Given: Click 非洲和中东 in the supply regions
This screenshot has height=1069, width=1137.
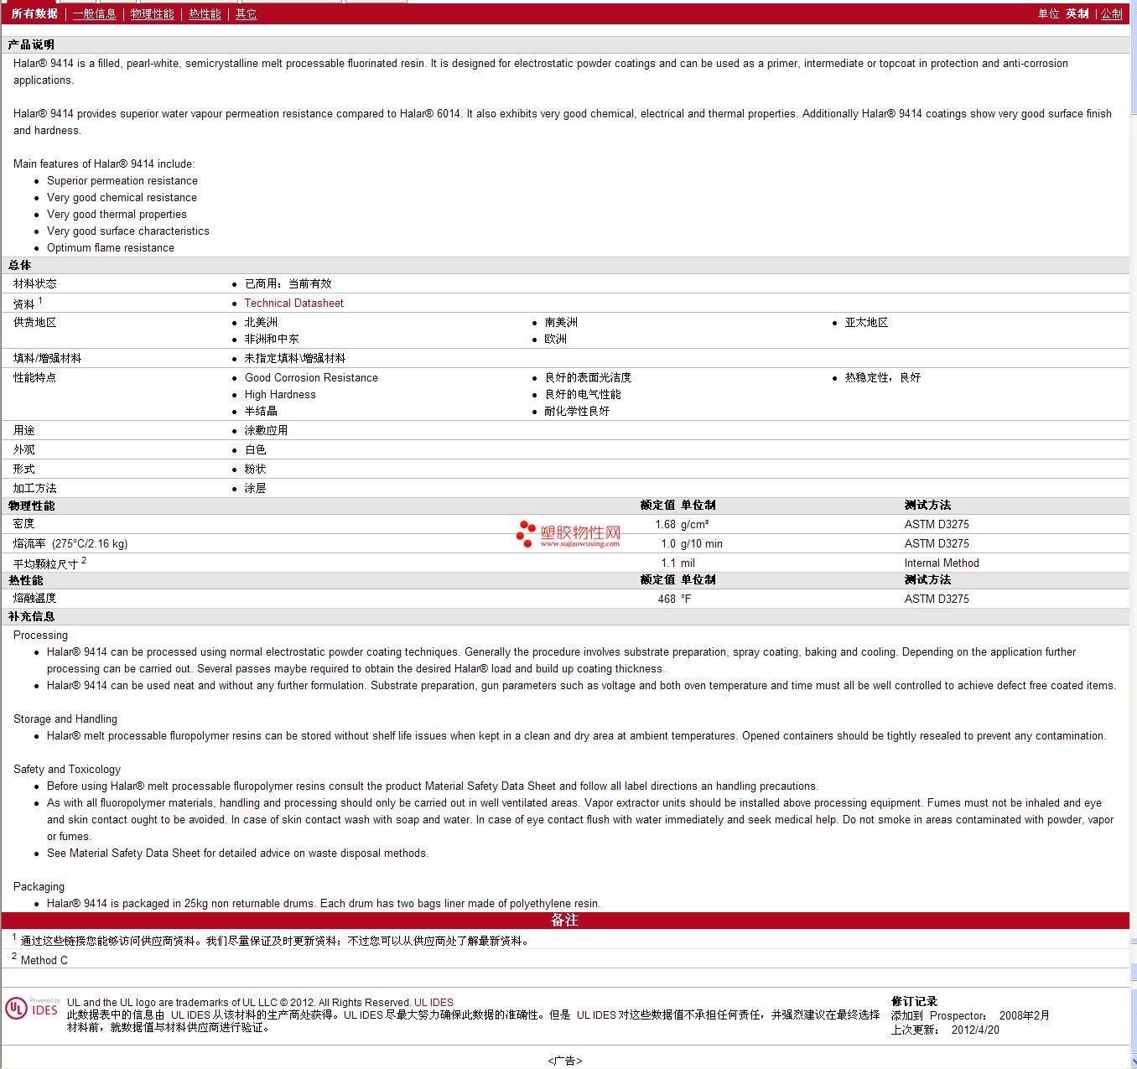Looking at the screenshot, I should coord(272,340).
